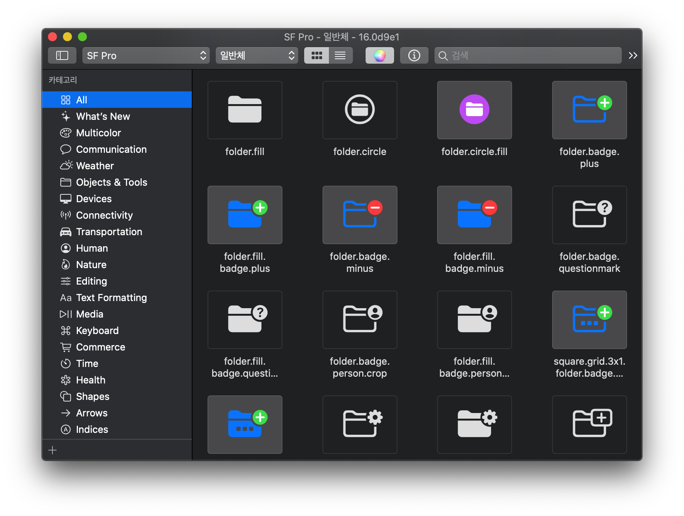The height and width of the screenshot is (516, 684).
Task: Open the Weather category
Action: (x=117, y=166)
